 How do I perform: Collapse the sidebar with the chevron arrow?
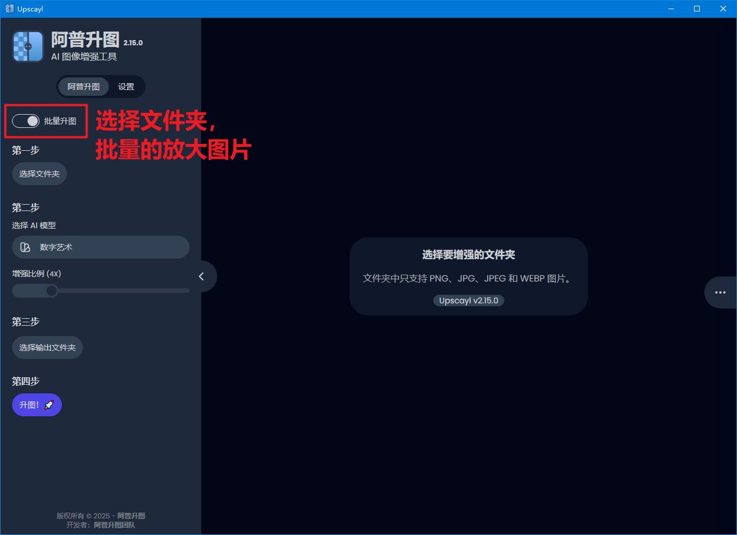[201, 276]
